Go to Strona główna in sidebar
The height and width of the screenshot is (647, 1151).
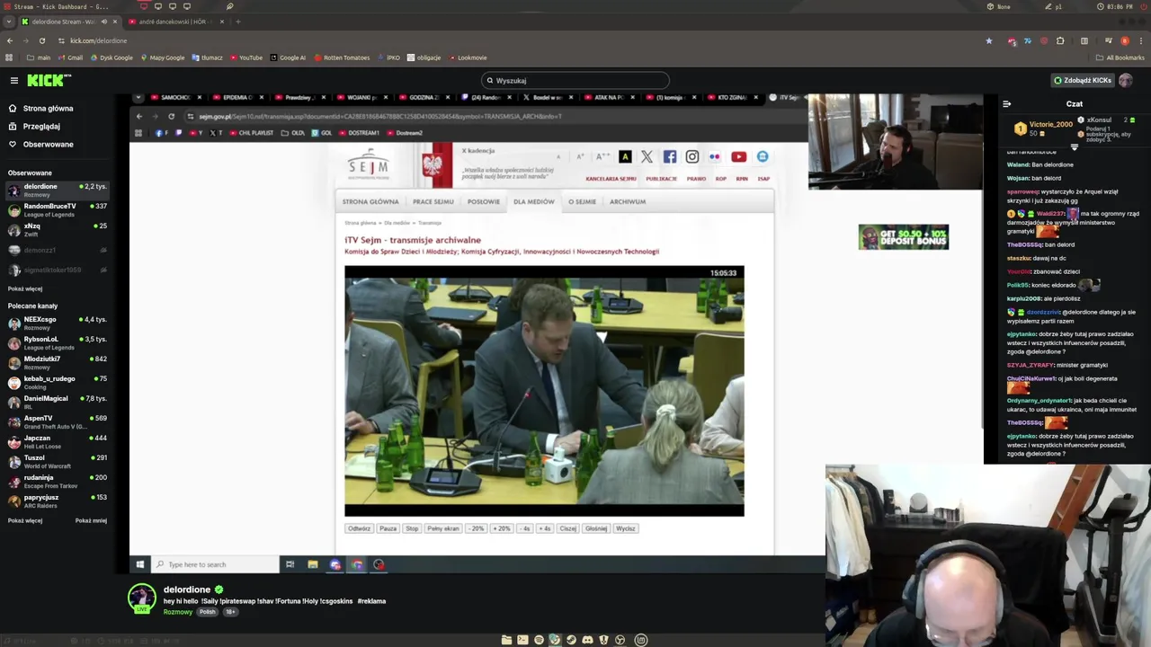coord(48,108)
